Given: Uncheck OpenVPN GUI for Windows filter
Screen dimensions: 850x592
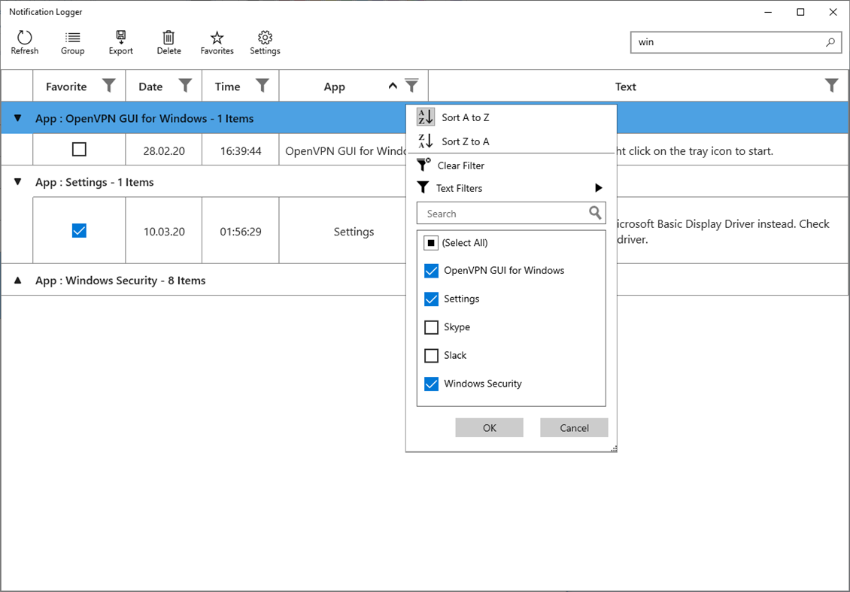Looking at the screenshot, I should [431, 271].
